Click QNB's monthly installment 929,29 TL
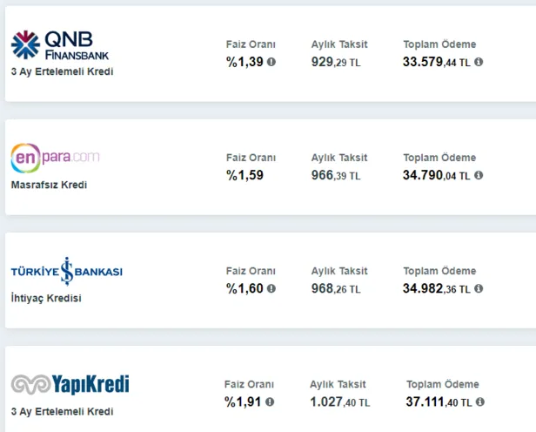 (336, 62)
